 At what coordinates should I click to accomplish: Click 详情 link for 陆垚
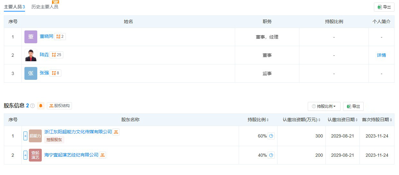[381, 55]
